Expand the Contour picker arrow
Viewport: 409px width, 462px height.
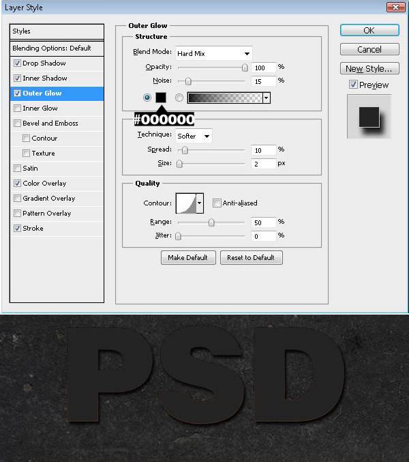tap(200, 203)
